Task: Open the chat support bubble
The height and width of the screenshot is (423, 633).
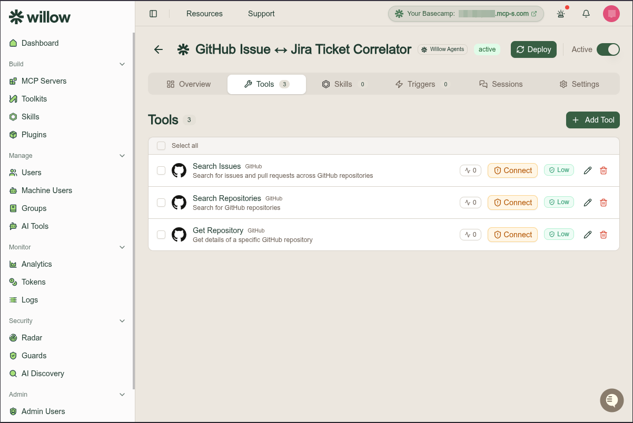Action: click(611, 400)
